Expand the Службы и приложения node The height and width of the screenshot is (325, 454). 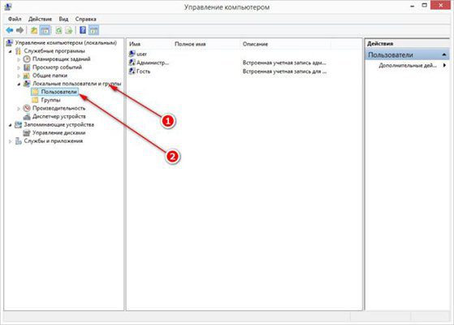[x=11, y=141]
